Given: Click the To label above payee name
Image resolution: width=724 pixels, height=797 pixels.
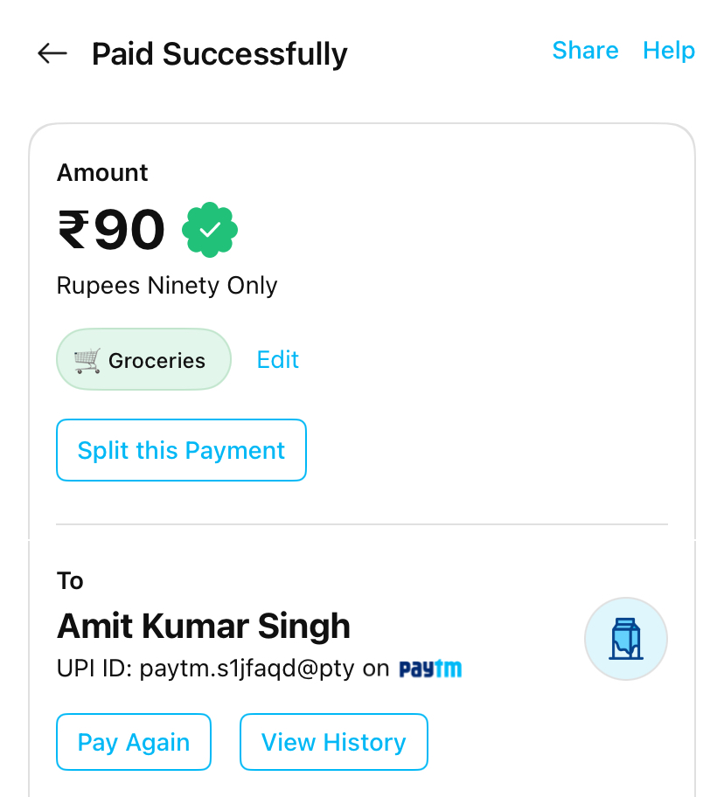Looking at the screenshot, I should click(x=70, y=581).
